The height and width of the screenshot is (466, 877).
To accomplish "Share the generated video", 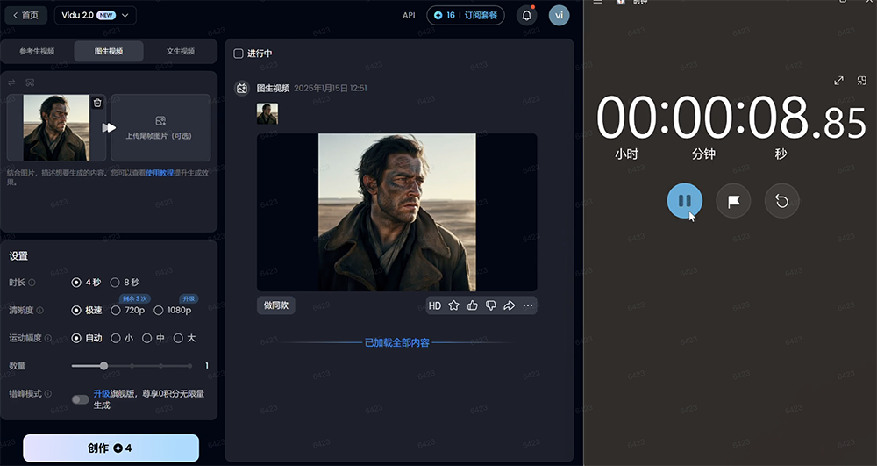I will click(x=509, y=305).
